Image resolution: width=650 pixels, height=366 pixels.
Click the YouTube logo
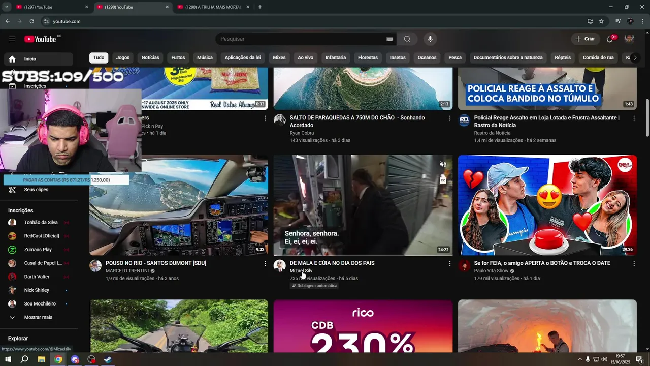40,39
